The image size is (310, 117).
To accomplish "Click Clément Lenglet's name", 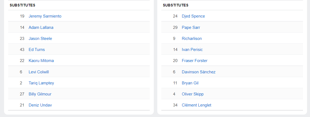I will pyautogui.click(x=196, y=105).
